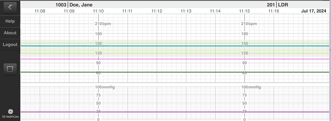
Task: Click the GE HealthCare logo
Action: [10, 114]
